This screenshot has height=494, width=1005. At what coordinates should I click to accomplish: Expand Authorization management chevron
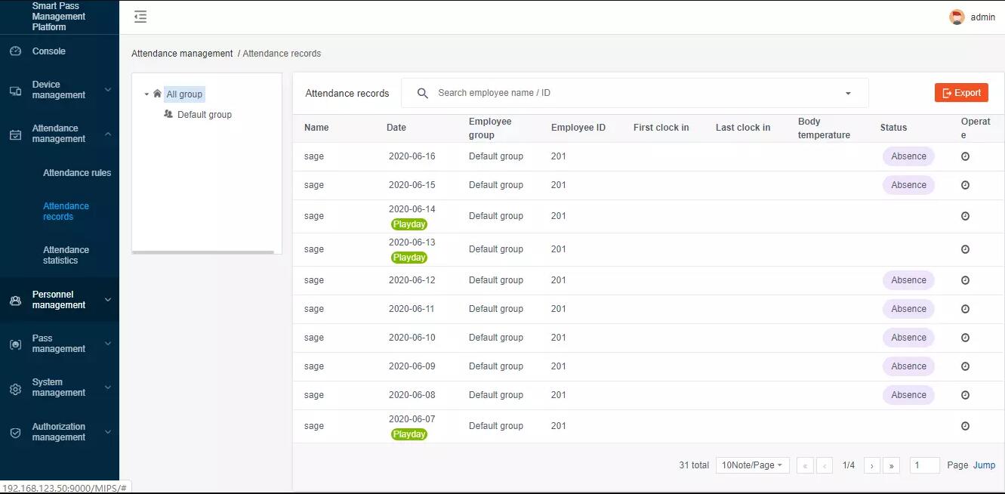tap(107, 432)
